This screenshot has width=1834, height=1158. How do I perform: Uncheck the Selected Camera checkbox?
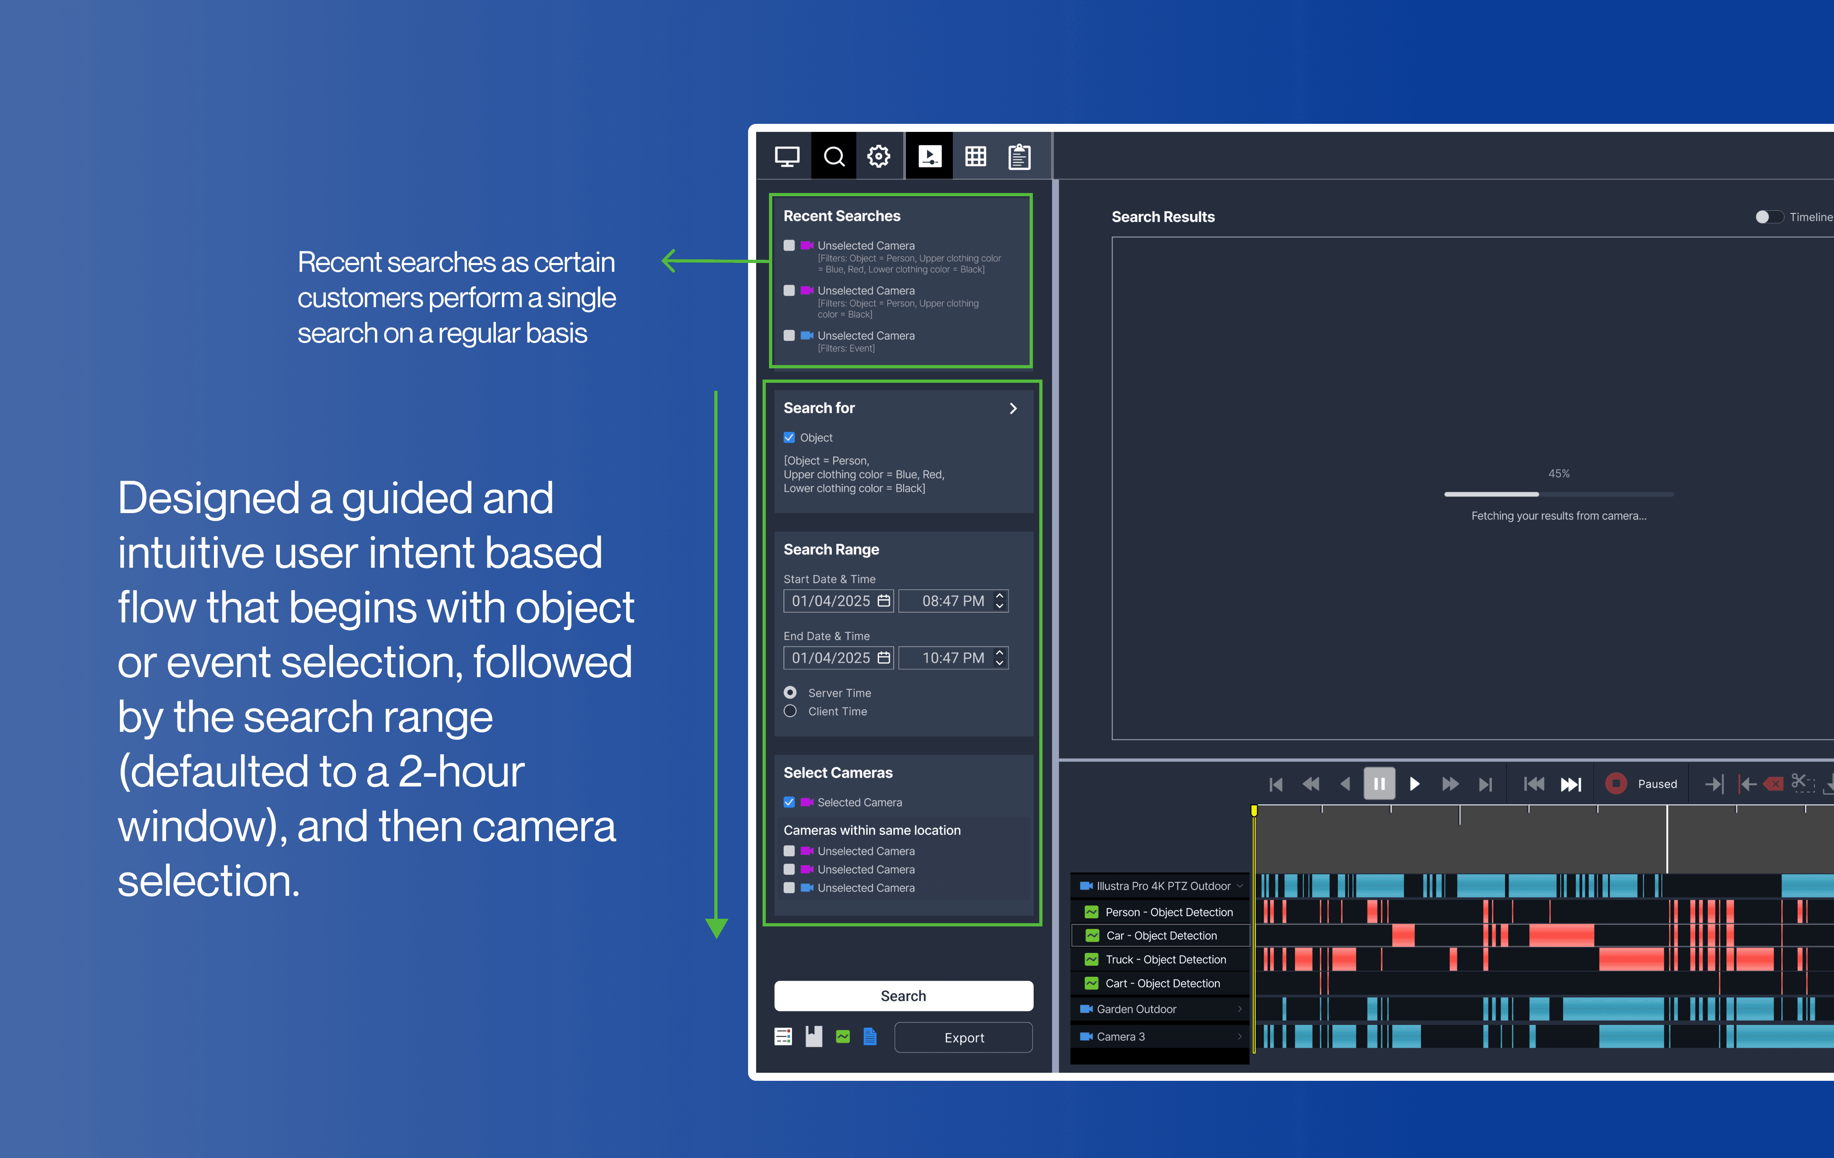(x=789, y=803)
